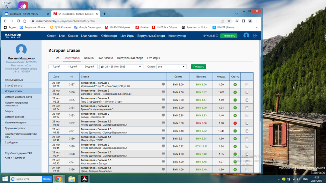Click the share page icon in address bar
The width and height of the screenshot is (326, 183).
pyautogui.click(x=222, y=21)
